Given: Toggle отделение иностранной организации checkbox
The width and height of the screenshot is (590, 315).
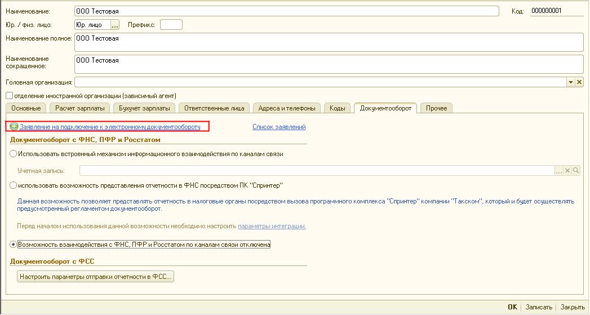Looking at the screenshot, I should click(10, 96).
